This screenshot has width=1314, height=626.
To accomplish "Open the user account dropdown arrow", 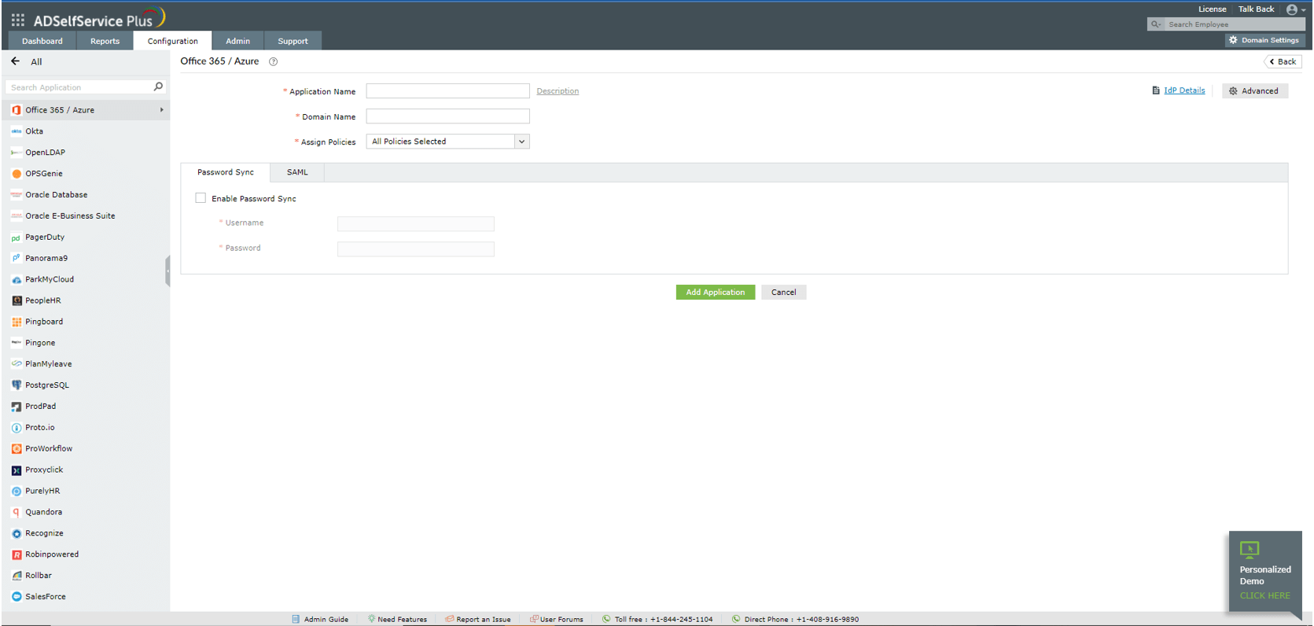I will tap(1304, 10).
